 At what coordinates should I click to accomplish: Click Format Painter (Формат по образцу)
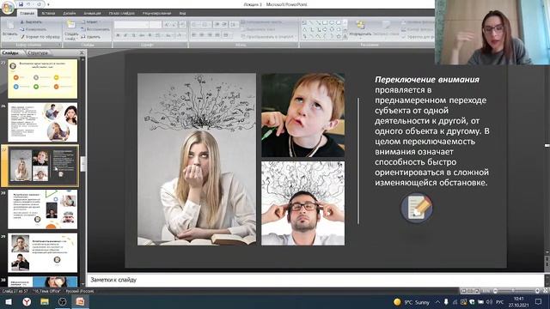(x=40, y=36)
